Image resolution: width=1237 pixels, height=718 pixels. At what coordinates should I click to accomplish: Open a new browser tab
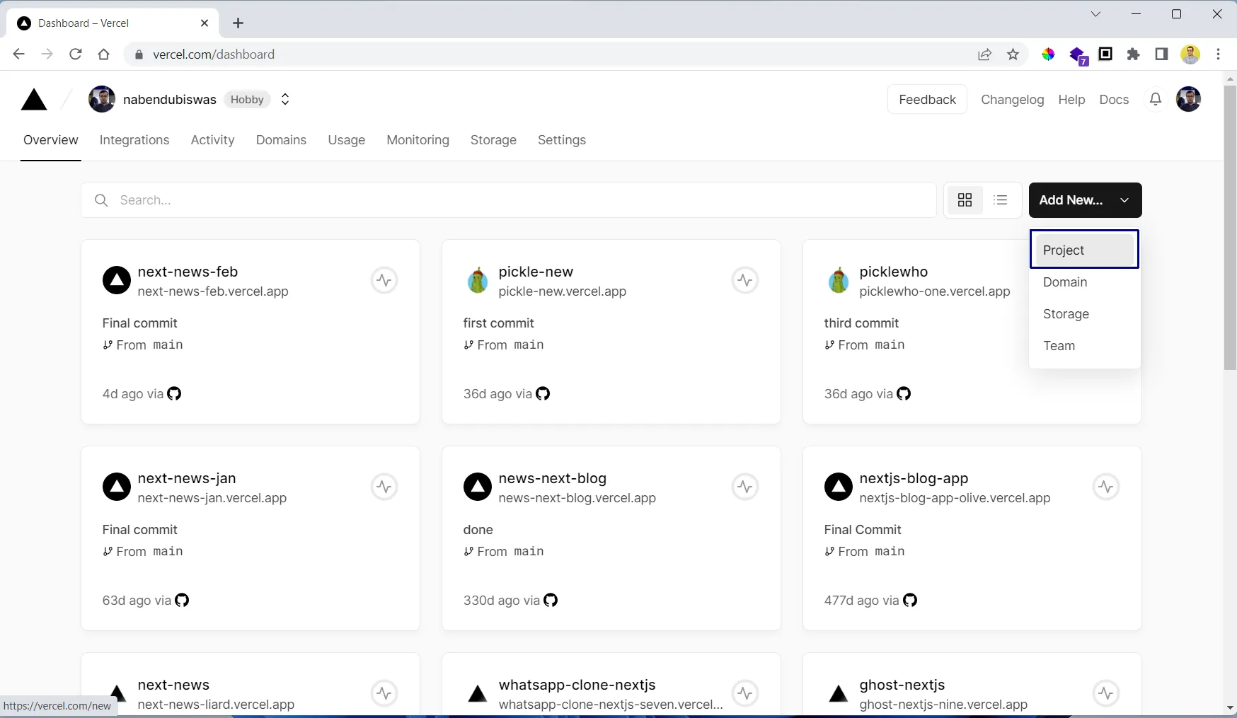[x=238, y=23]
